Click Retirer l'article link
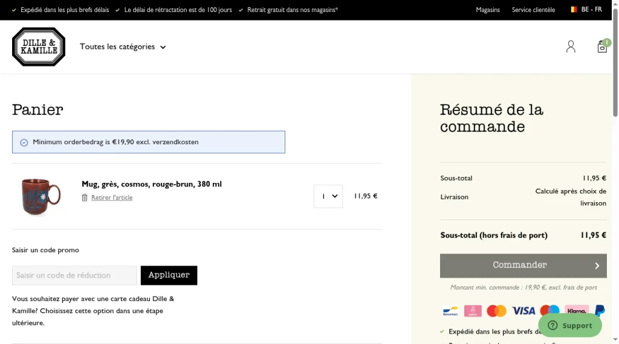The height and width of the screenshot is (344, 619). pos(112,197)
